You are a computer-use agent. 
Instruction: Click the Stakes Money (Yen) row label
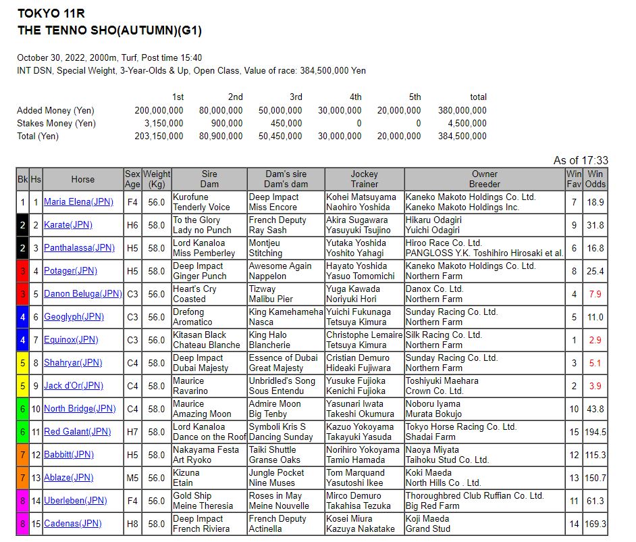coord(57,124)
